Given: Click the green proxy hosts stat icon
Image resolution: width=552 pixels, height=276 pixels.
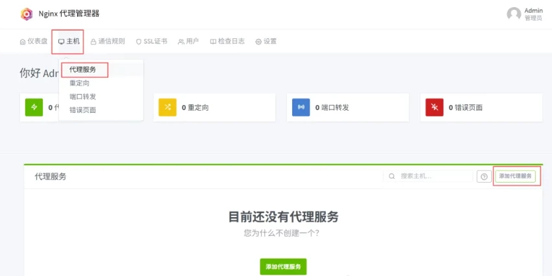Looking at the screenshot, I should pyautogui.click(x=34, y=107).
